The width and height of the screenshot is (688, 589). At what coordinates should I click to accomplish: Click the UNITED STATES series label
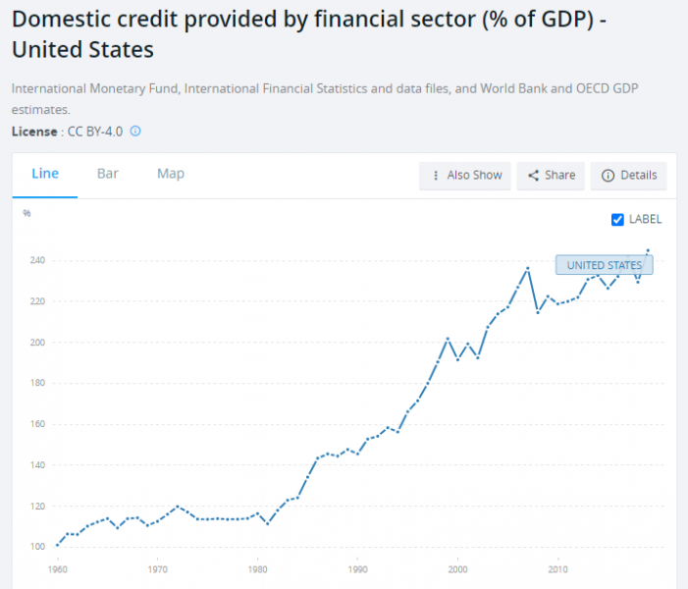pos(604,265)
